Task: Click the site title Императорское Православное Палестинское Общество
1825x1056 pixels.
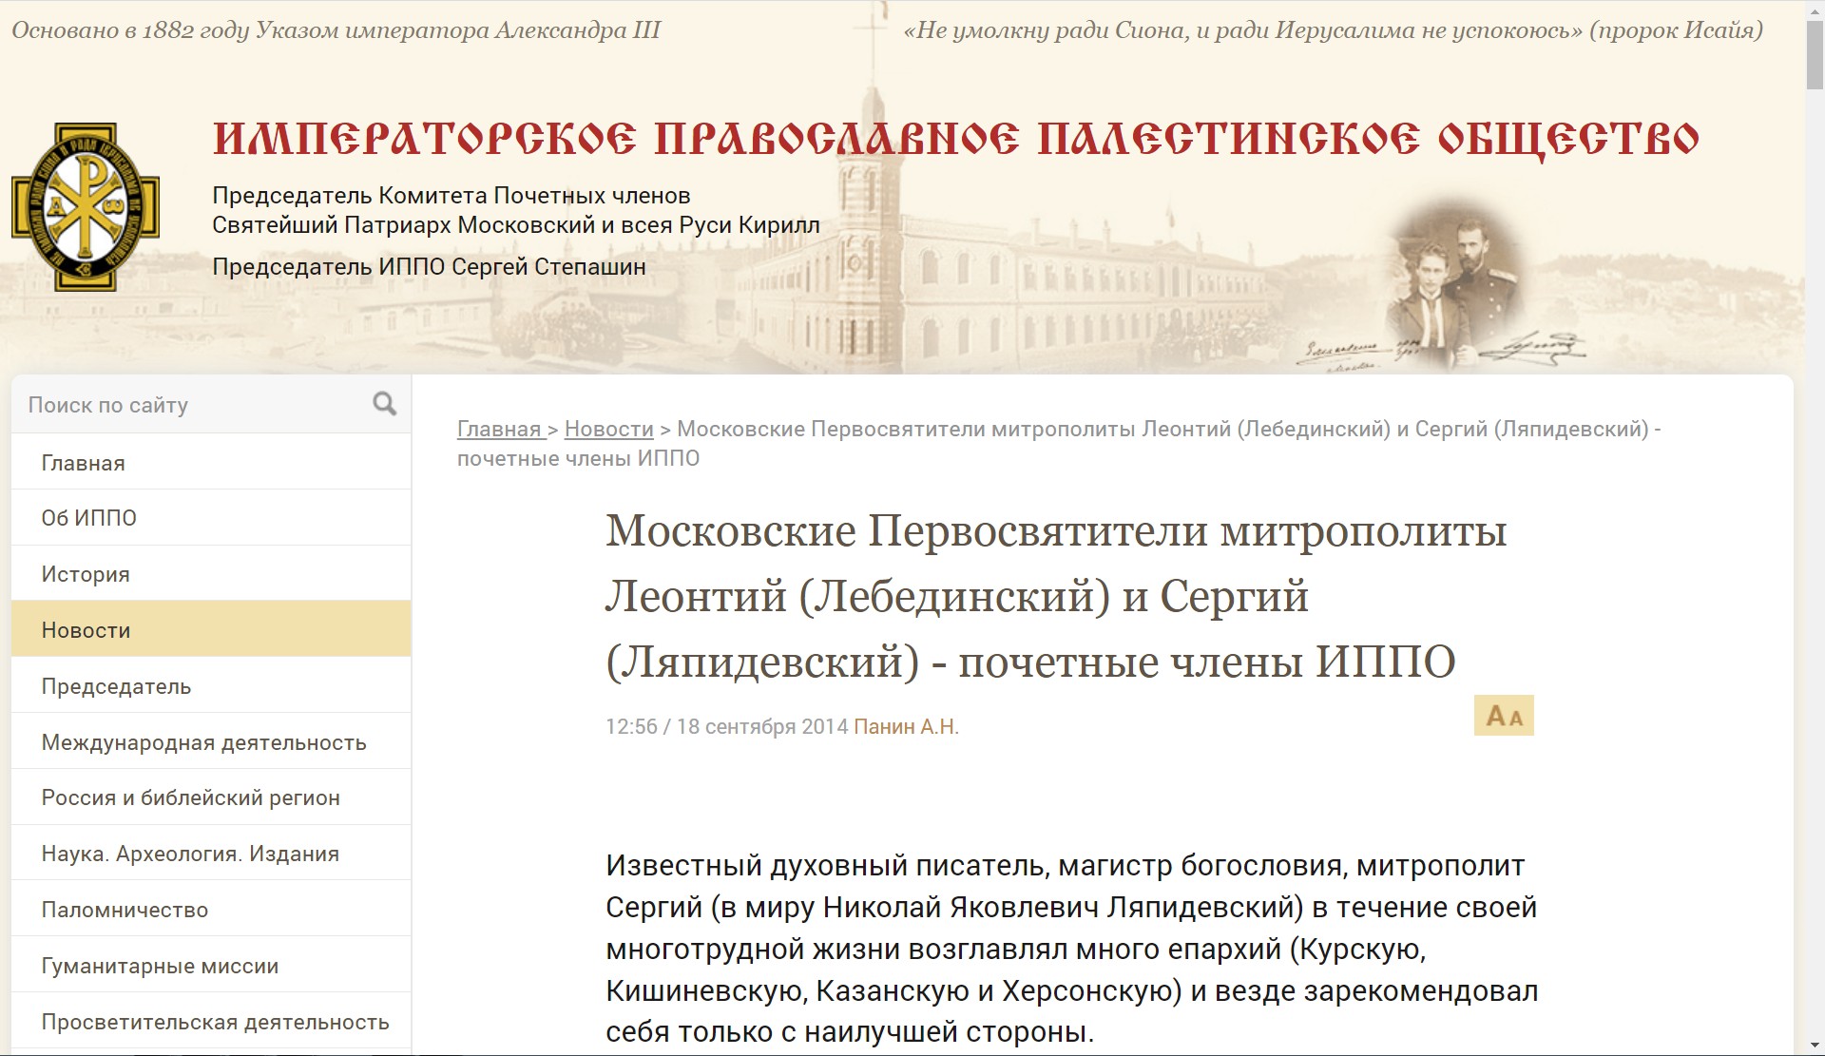Action: click(956, 139)
